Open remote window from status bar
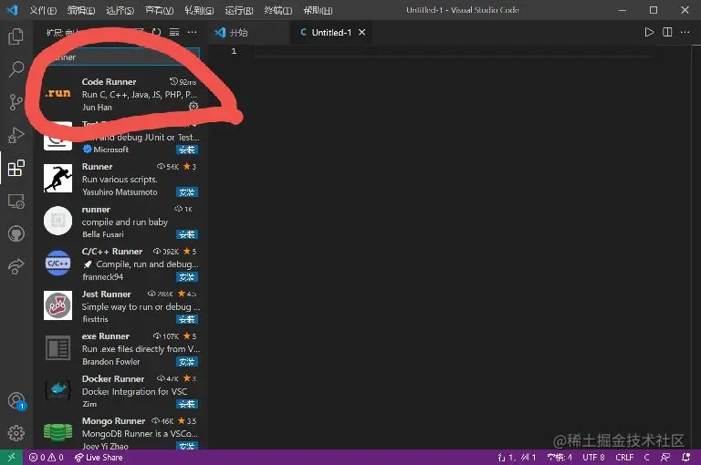The width and height of the screenshot is (701, 465). [x=11, y=458]
